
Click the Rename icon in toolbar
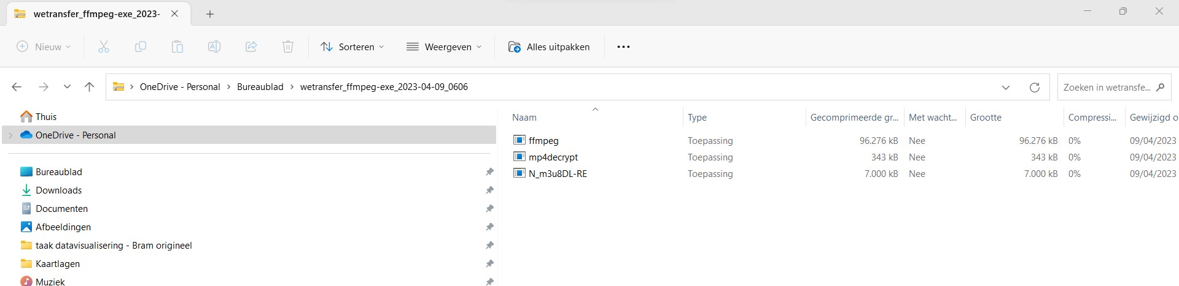[214, 47]
